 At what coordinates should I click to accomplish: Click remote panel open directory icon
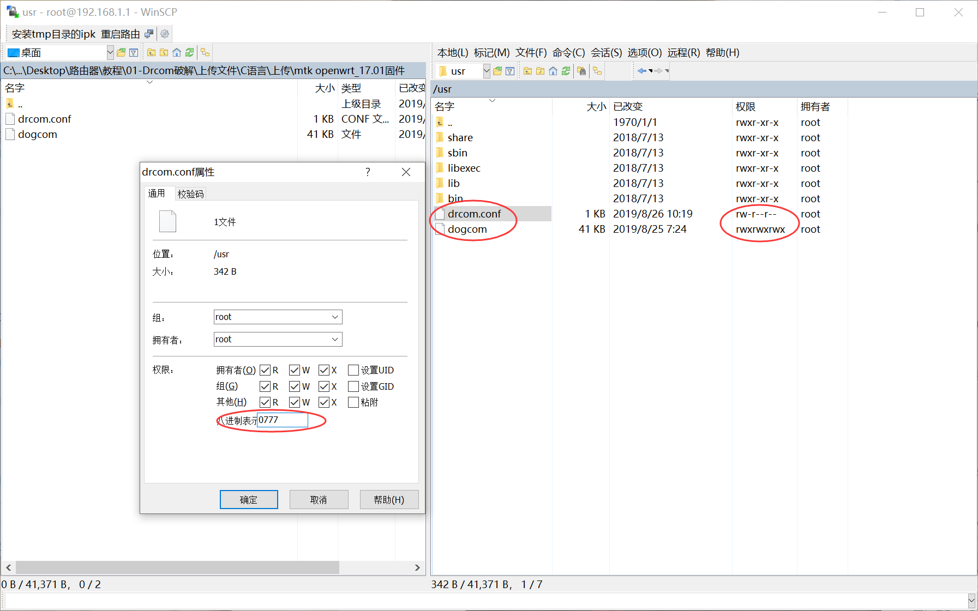tap(497, 71)
